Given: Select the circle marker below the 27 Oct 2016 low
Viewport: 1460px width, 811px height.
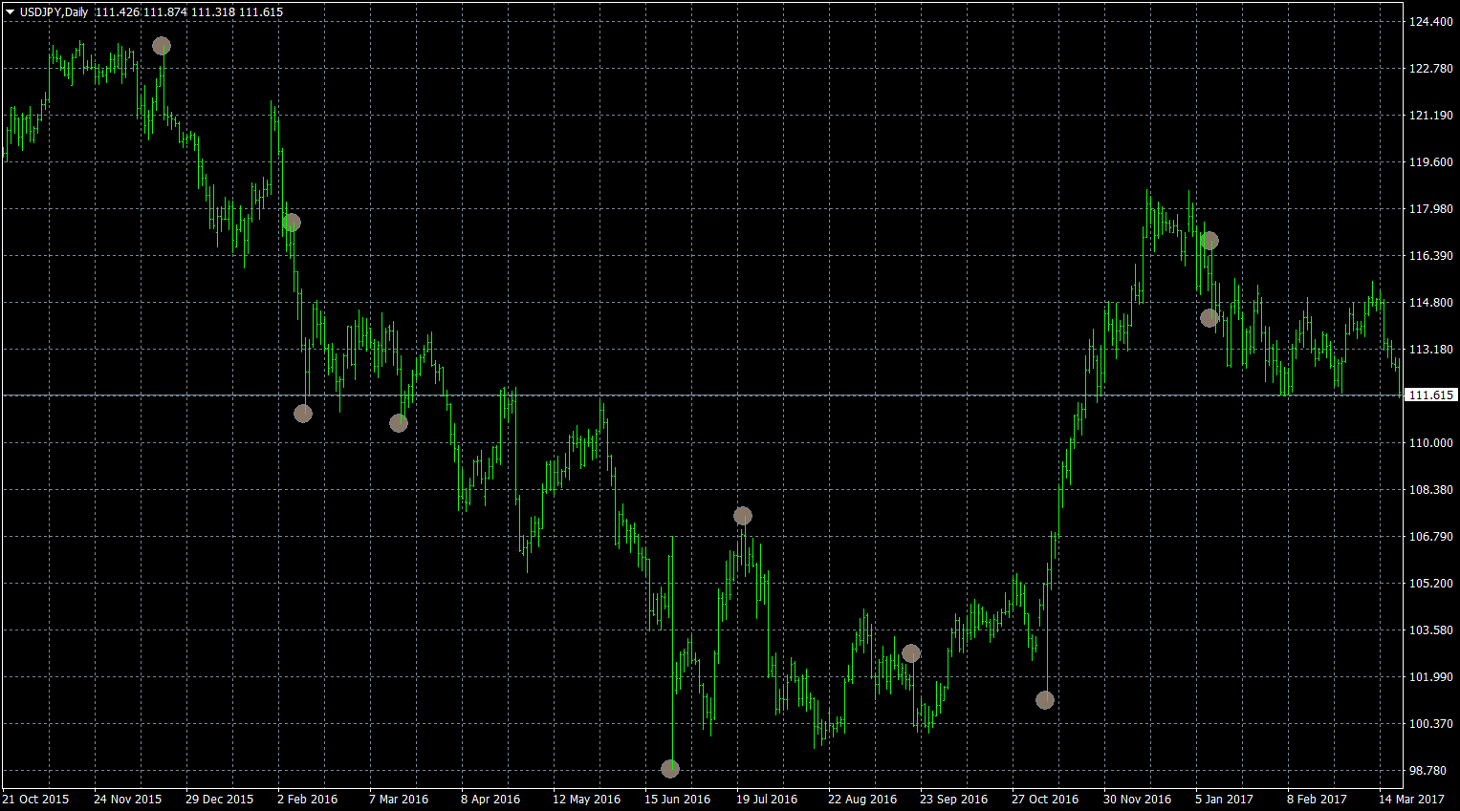Looking at the screenshot, I should coord(1045,700).
